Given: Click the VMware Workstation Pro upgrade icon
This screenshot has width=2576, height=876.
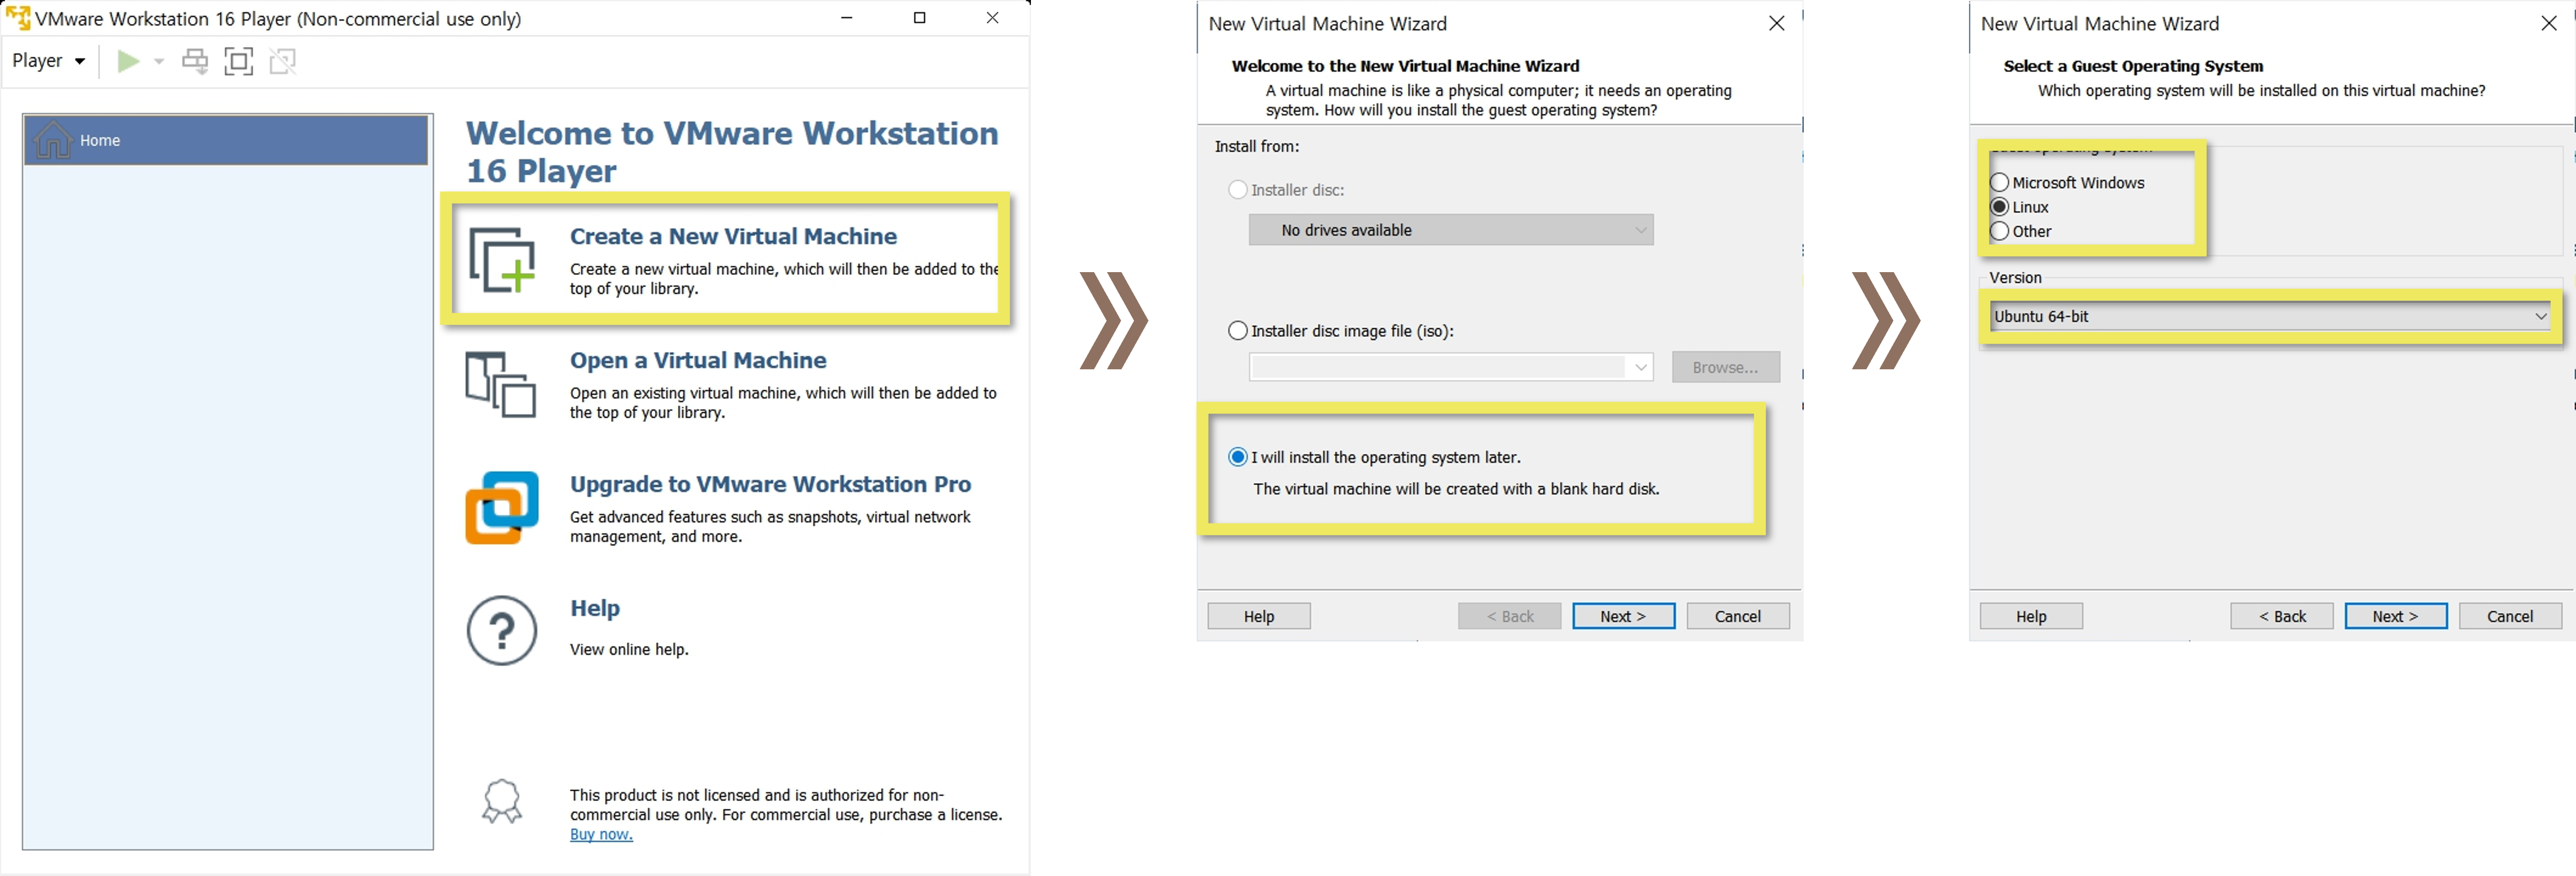Looking at the screenshot, I should [502, 508].
